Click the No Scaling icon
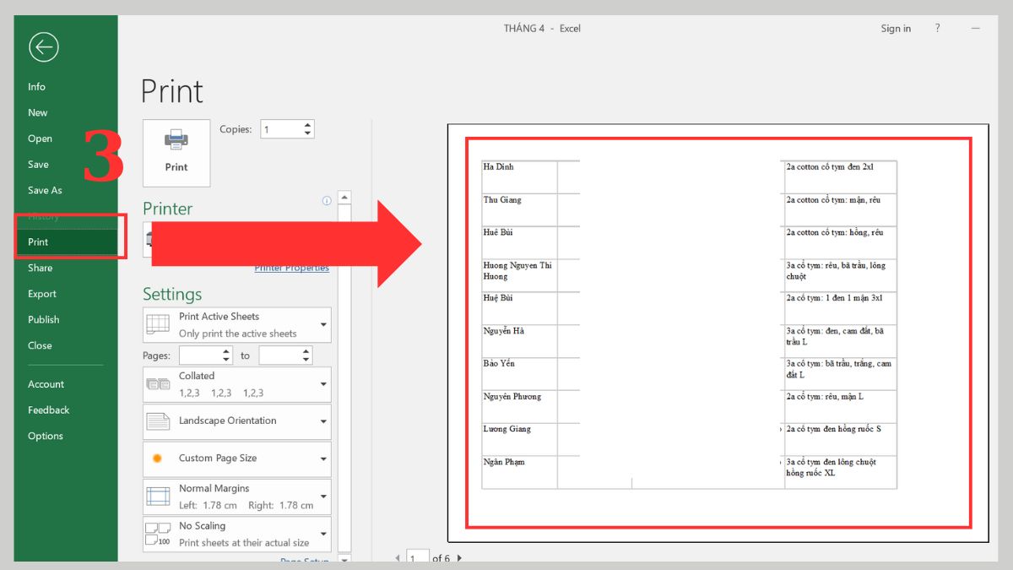The width and height of the screenshot is (1013, 570). (157, 533)
